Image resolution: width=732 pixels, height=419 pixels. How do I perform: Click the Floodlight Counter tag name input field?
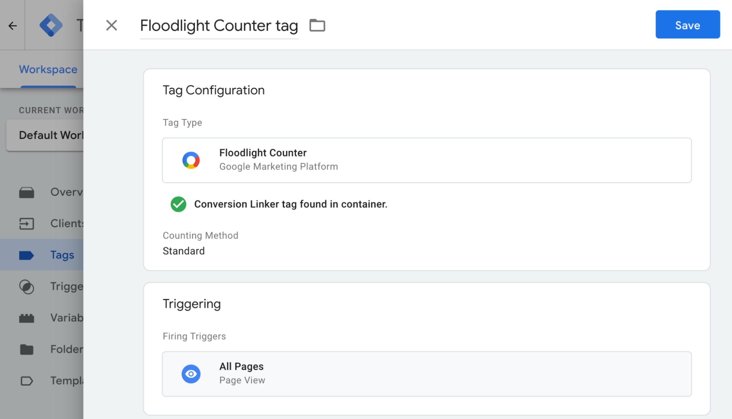(219, 25)
